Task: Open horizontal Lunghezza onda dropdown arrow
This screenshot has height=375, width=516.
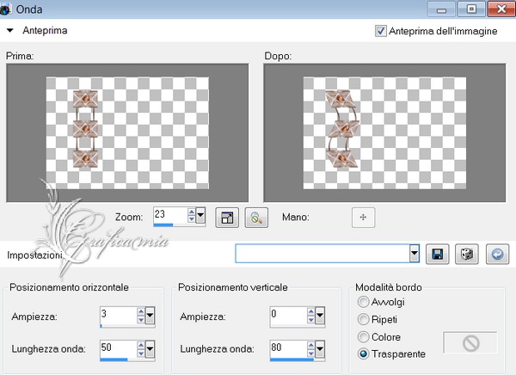Action: click(x=150, y=349)
